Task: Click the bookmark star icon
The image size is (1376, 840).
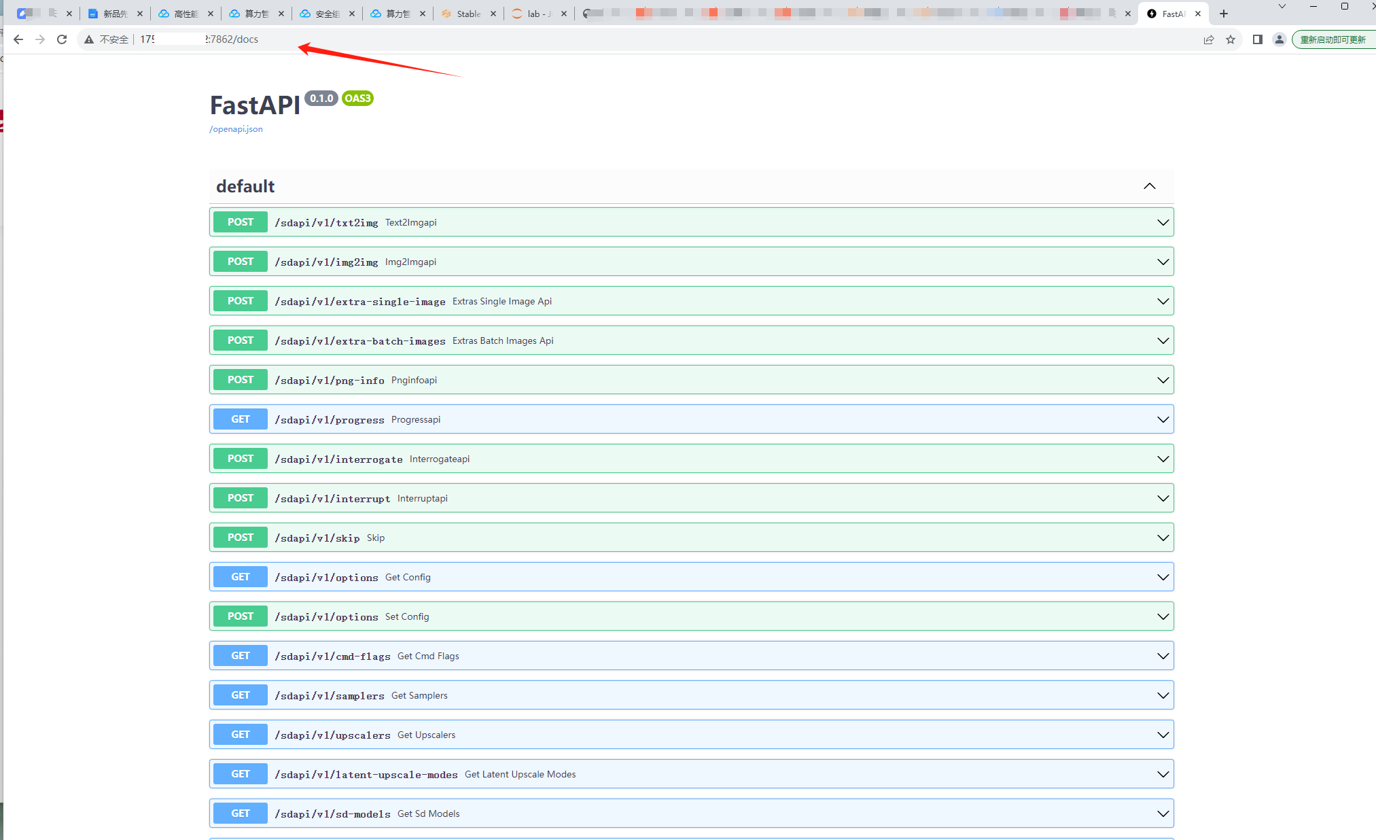Action: tap(1231, 39)
